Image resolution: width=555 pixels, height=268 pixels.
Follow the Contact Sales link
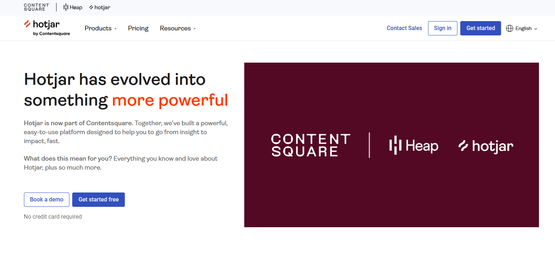click(404, 28)
